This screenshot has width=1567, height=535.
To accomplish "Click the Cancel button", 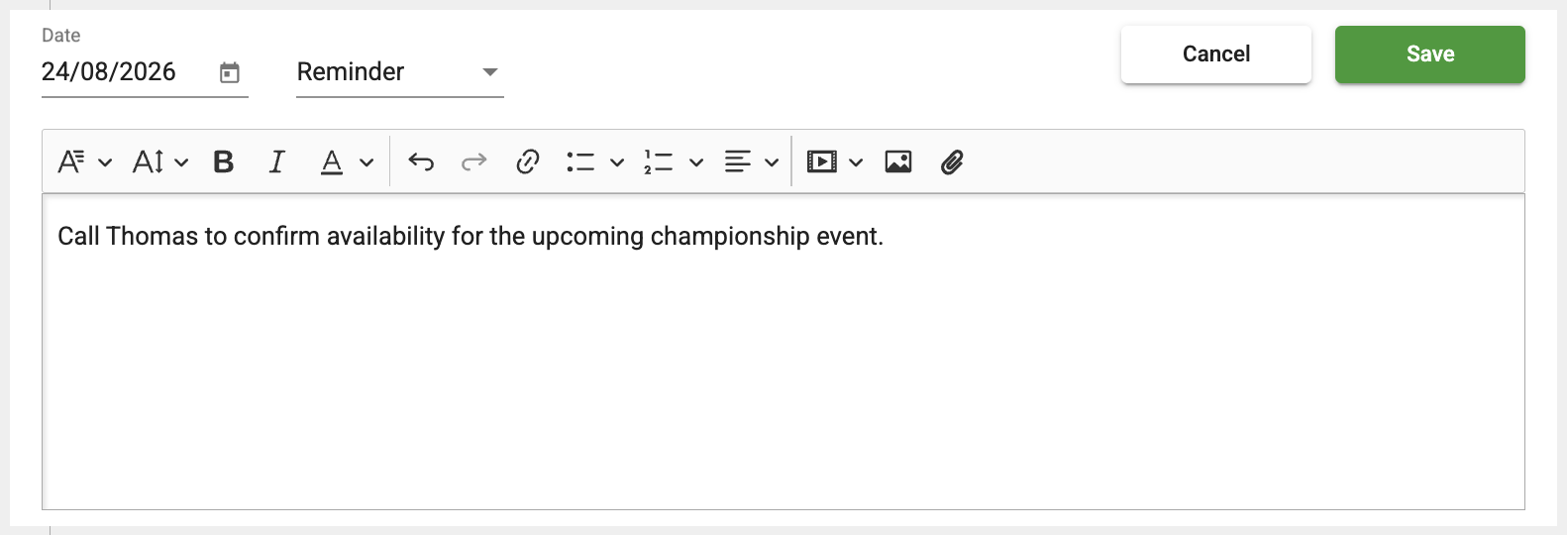I will pyautogui.click(x=1216, y=54).
